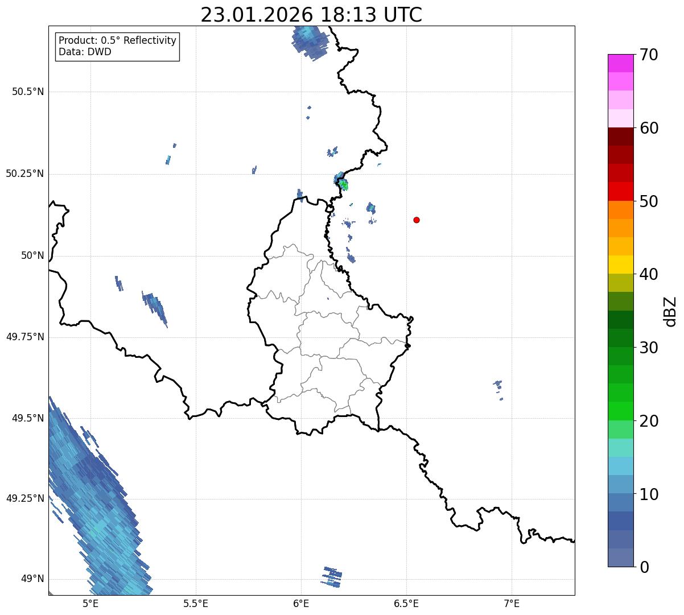
Task: Click the 7°E longitude label
Action: 512,604
